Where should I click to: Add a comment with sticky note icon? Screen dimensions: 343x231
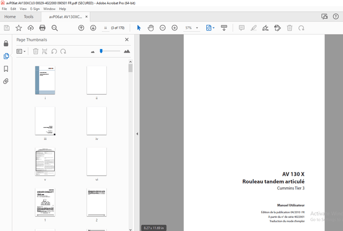click(x=242, y=28)
